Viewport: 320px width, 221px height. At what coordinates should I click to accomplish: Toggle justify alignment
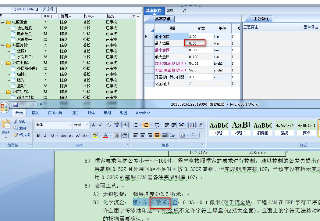[x=157, y=135]
